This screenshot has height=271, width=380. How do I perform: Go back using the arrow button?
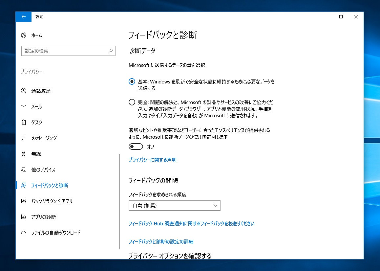tap(24, 17)
